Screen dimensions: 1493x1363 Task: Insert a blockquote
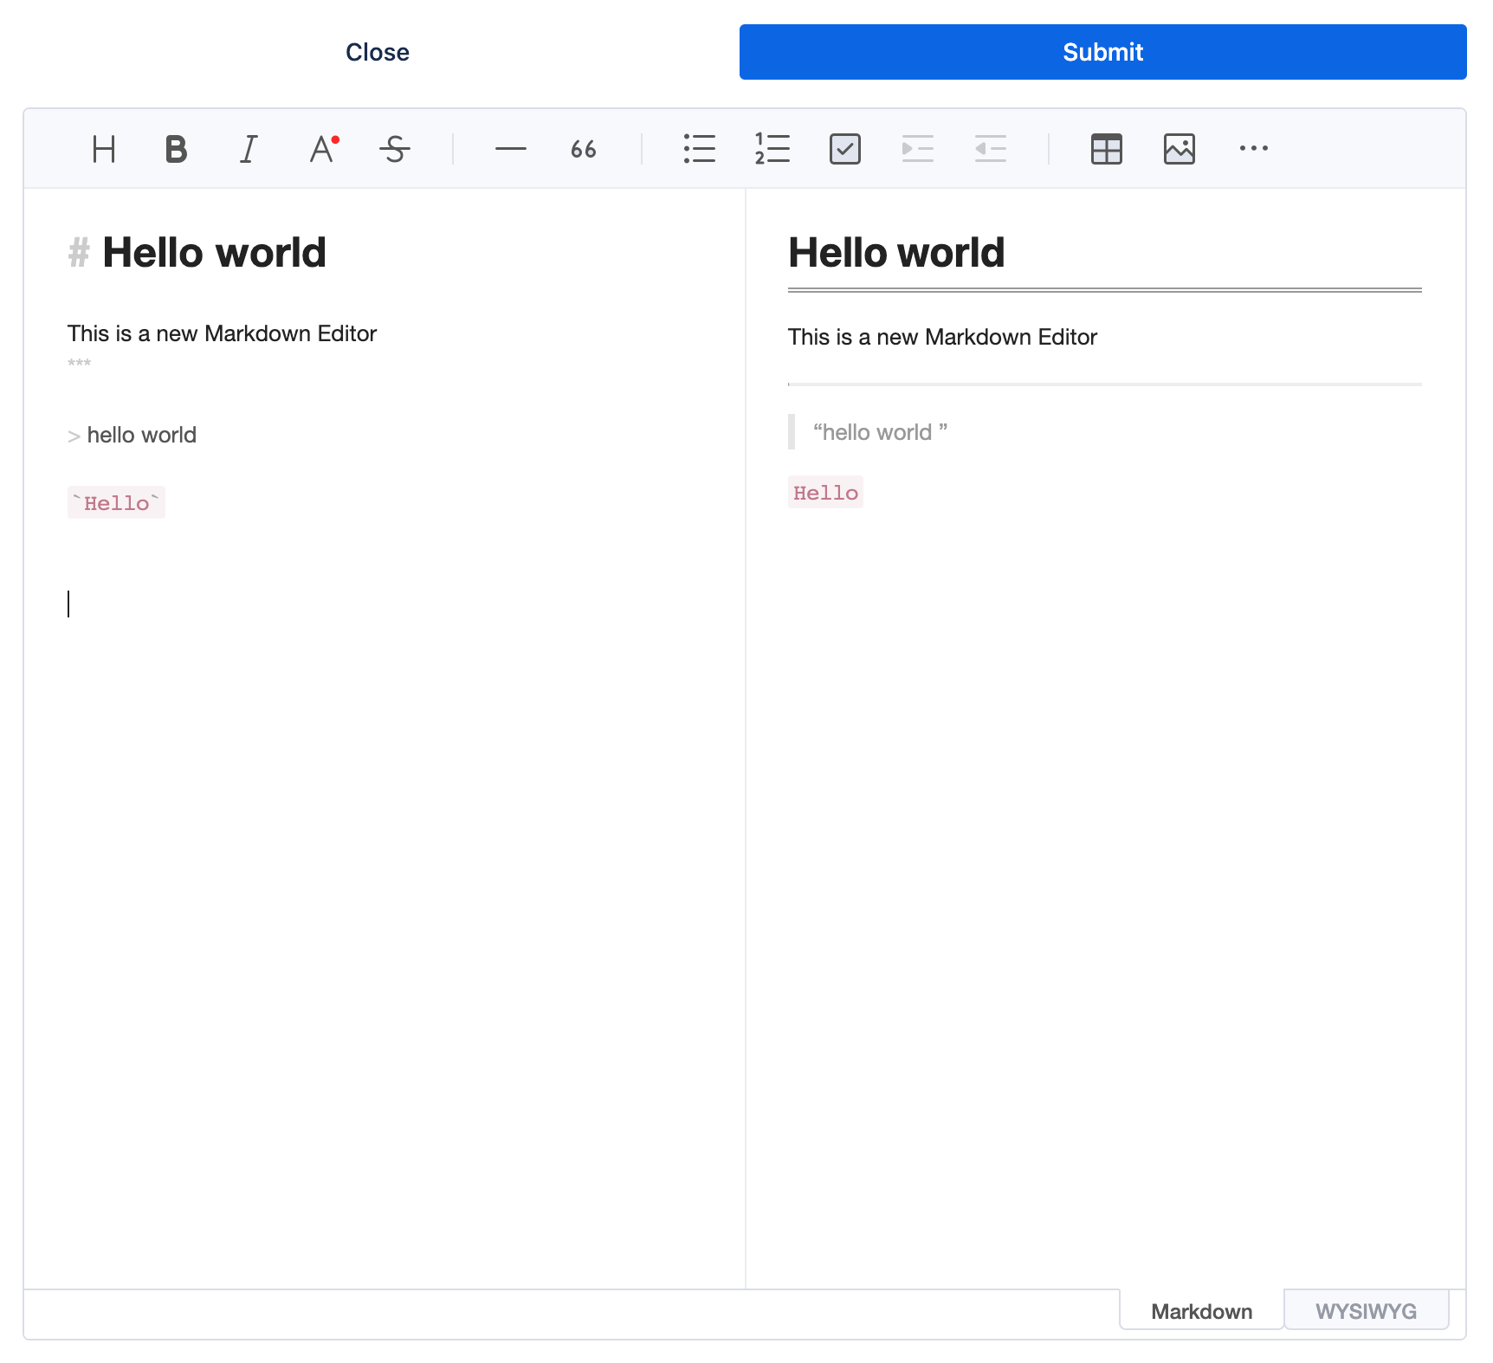coord(584,149)
